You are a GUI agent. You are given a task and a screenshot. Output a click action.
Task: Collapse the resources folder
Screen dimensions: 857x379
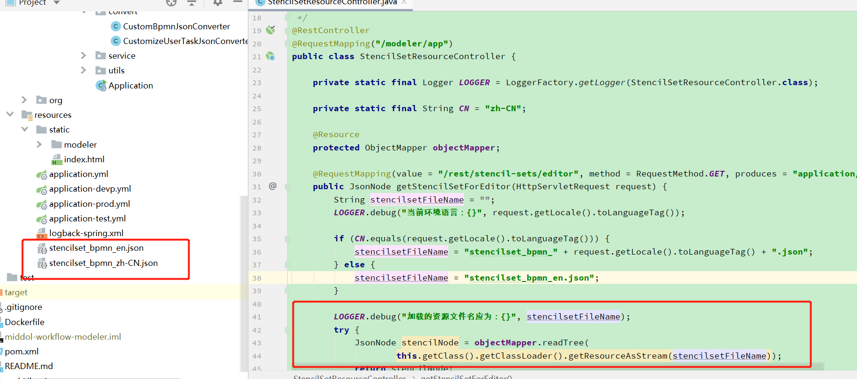pyautogui.click(x=10, y=115)
